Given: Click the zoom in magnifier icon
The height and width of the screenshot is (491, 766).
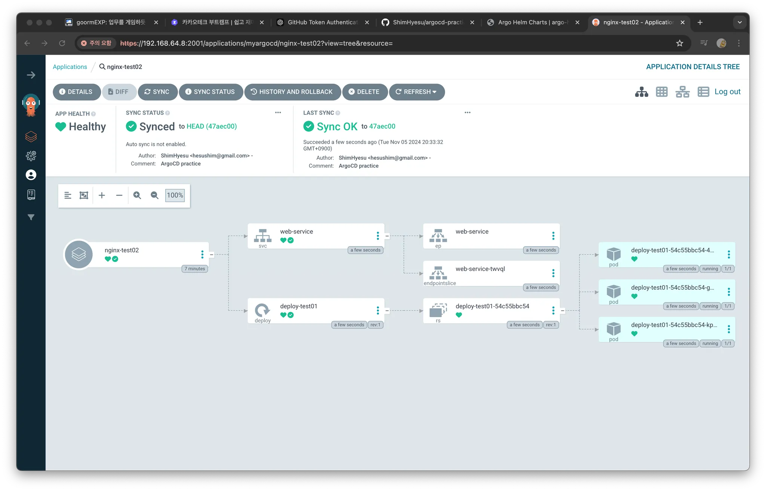Looking at the screenshot, I should pos(137,195).
